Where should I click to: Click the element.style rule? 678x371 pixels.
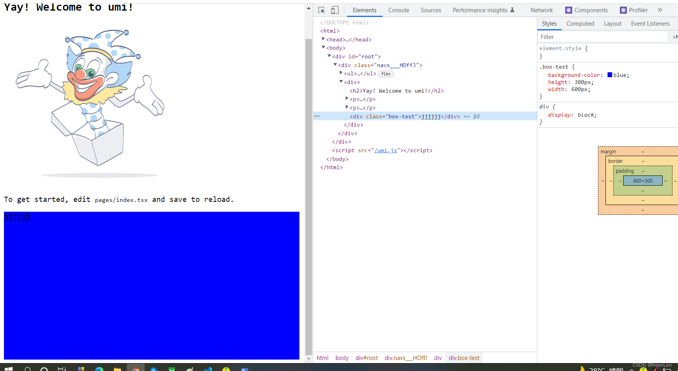click(560, 48)
